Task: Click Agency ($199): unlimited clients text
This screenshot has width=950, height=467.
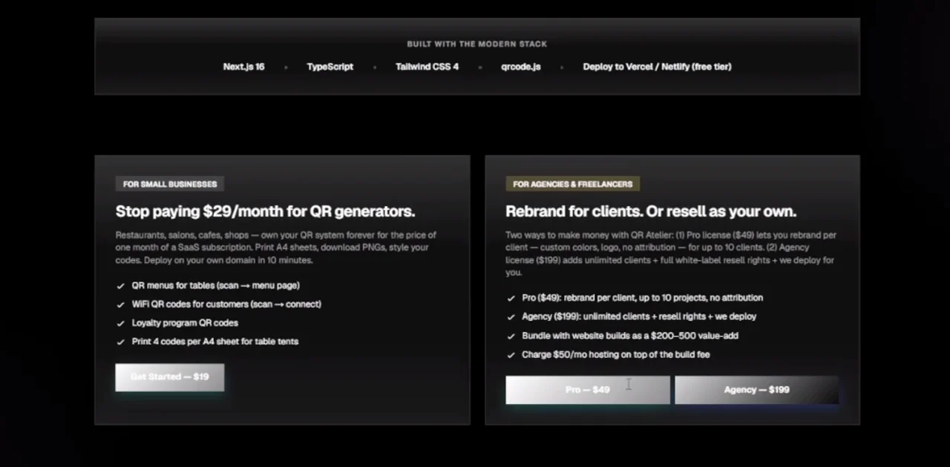Action: point(639,316)
